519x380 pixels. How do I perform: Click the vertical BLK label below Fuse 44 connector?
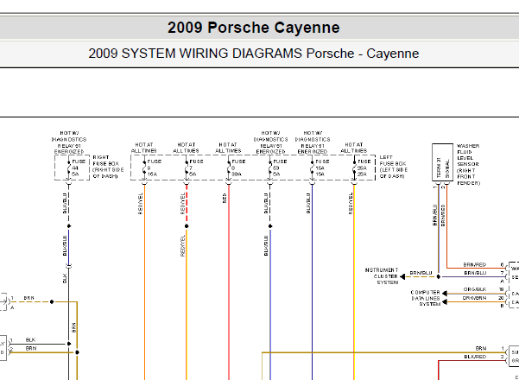pos(66,278)
